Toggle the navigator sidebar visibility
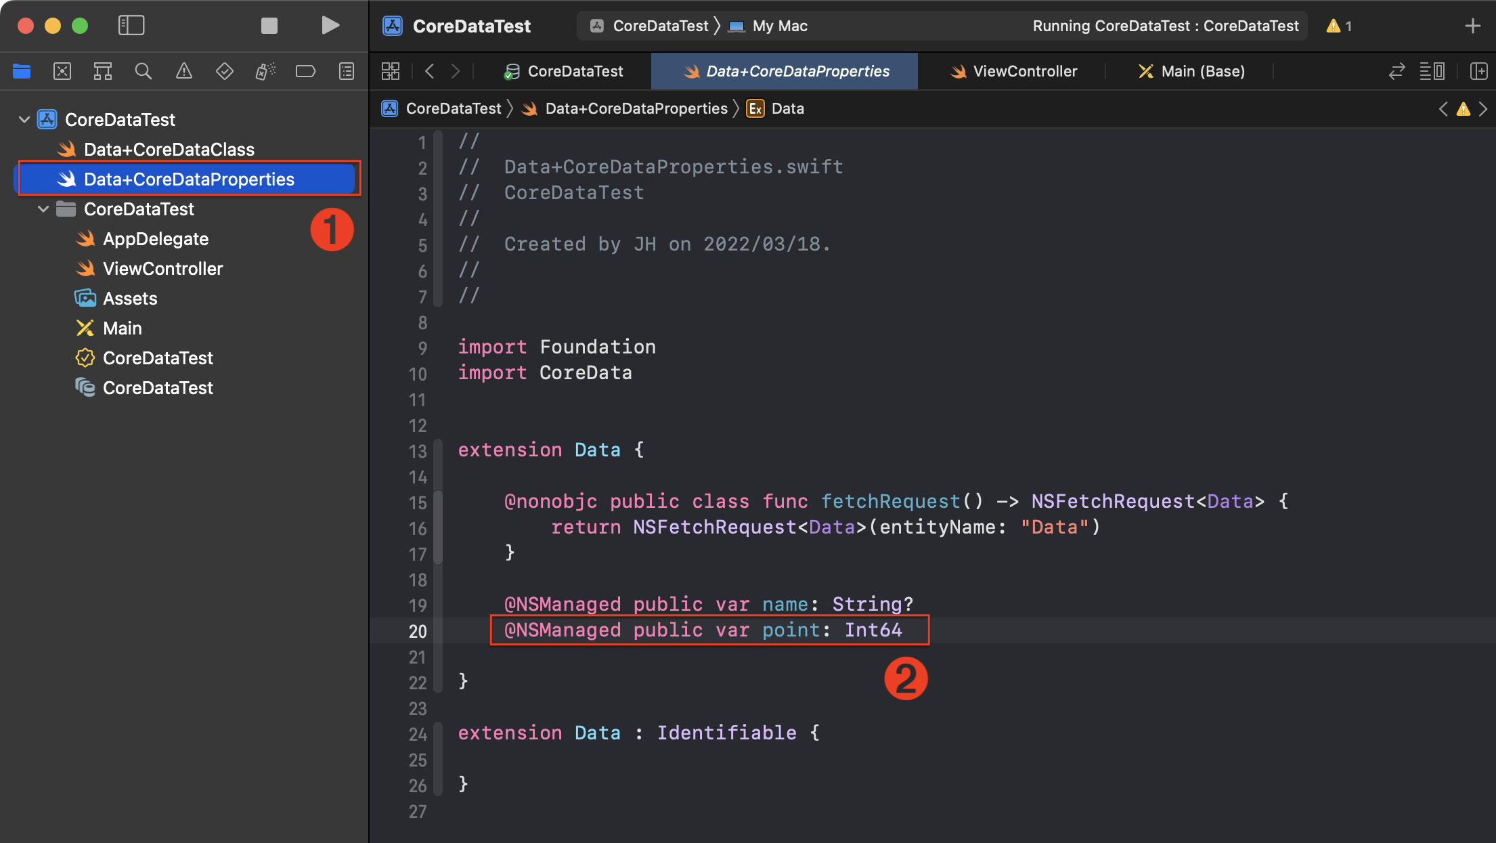Image resolution: width=1496 pixels, height=843 pixels. click(x=131, y=26)
